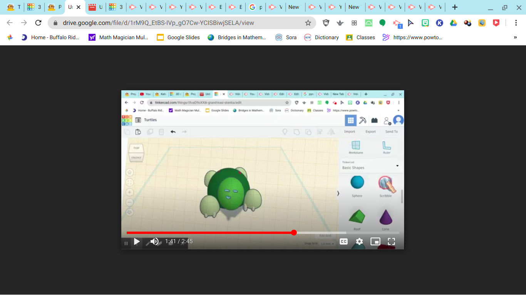Toggle closed captions on the video
The width and height of the screenshot is (526, 295).
coord(343,242)
